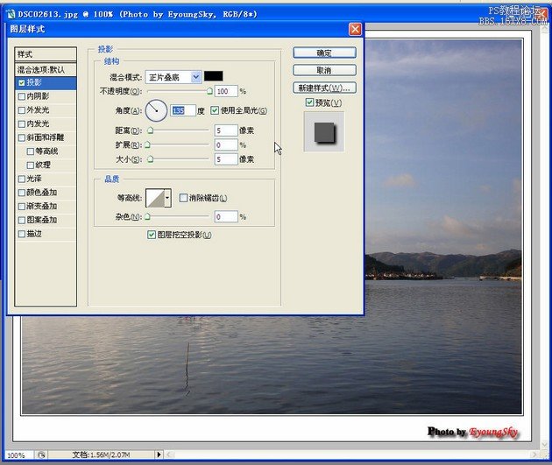This screenshot has width=552, height=465.
Task: Enable the 描边 checkbox
Action: click(22, 234)
